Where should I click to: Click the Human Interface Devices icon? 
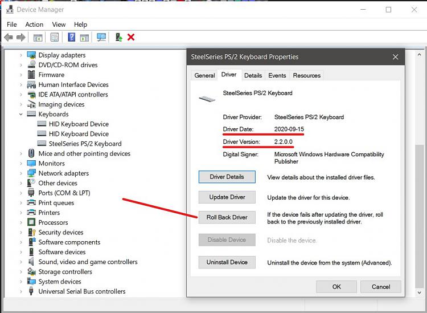coord(31,84)
